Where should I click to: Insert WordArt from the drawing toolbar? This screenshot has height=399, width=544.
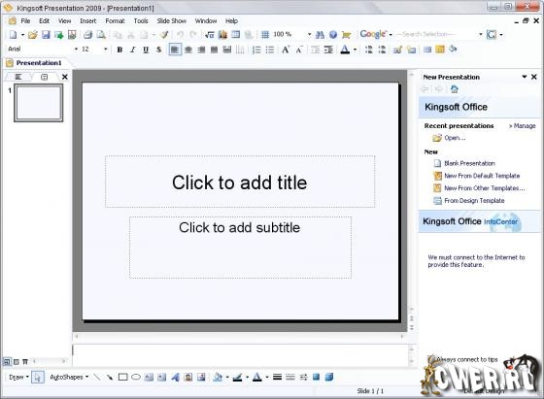(175, 377)
